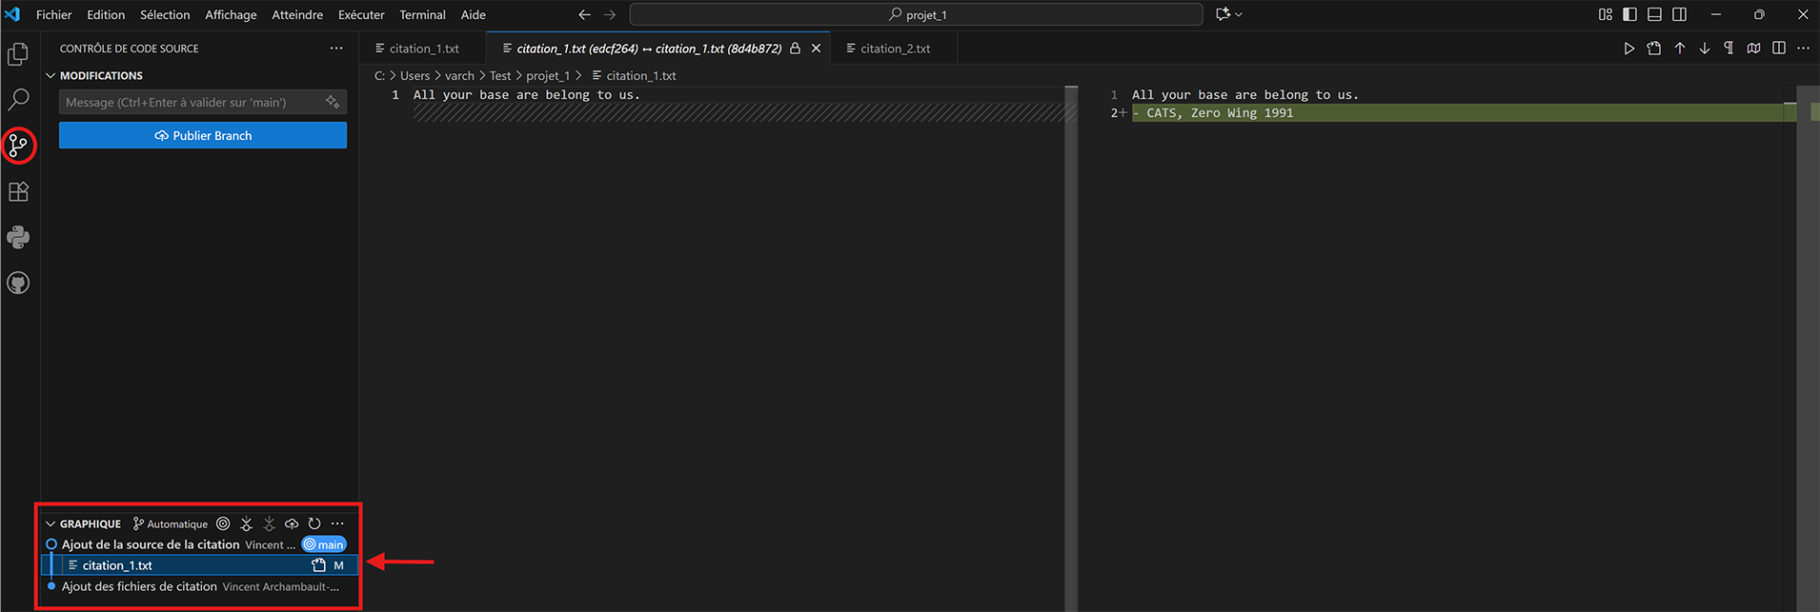The height and width of the screenshot is (612, 1820).
Task: Open the Automatique branch picker
Action: tap(170, 523)
